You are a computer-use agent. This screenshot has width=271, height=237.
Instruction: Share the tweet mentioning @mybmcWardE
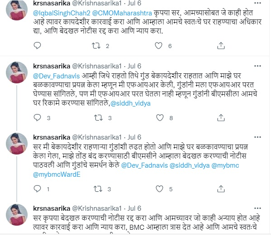pyautogui.click(x=221, y=189)
